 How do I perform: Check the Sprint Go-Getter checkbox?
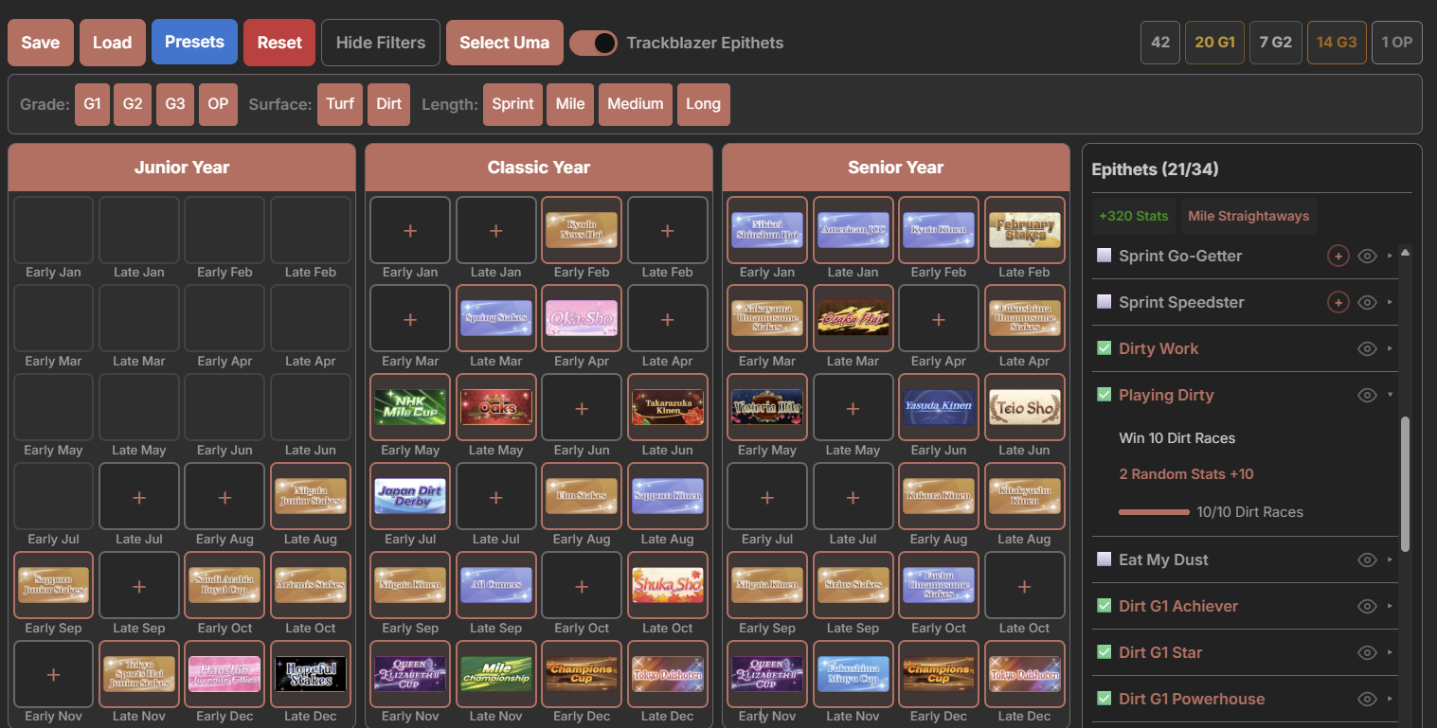point(1104,256)
